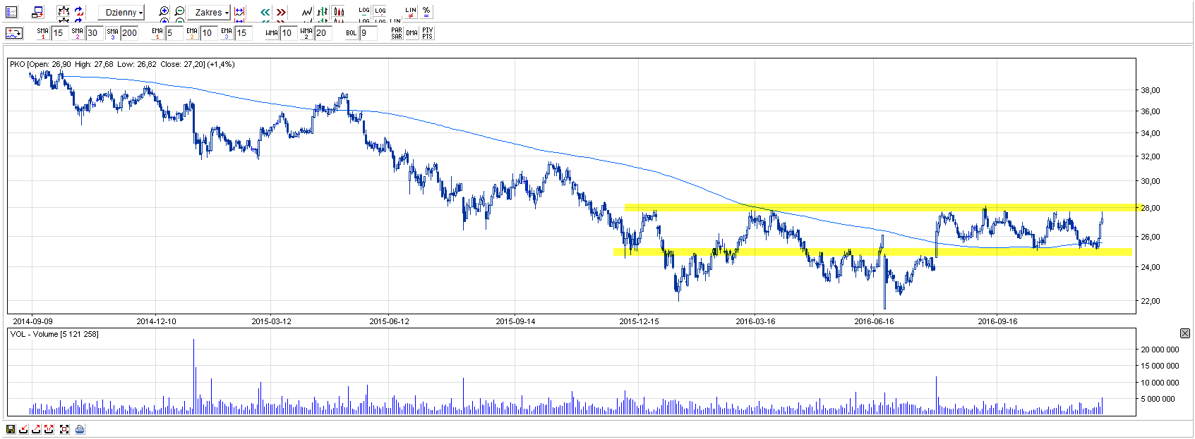Print the chart using printer icon

point(80,429)
